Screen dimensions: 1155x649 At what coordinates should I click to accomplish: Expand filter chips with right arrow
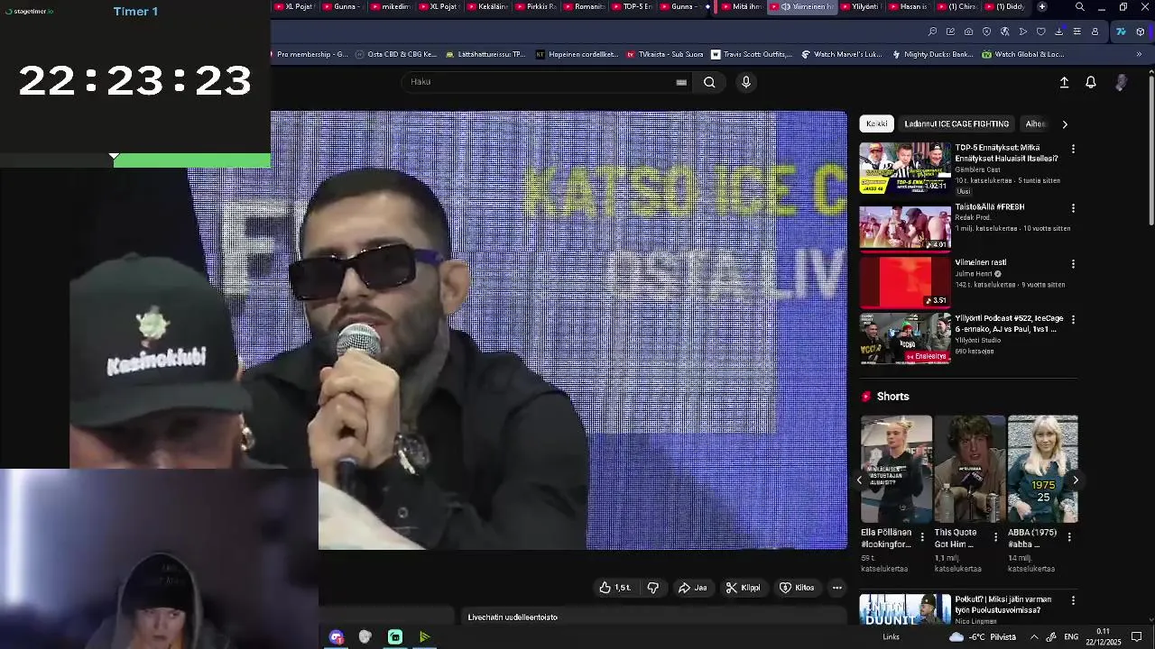[x=1065, y=124]
